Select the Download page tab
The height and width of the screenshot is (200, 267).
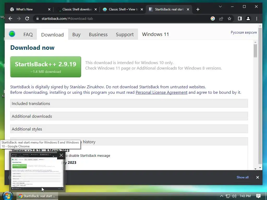coord(52,35)
